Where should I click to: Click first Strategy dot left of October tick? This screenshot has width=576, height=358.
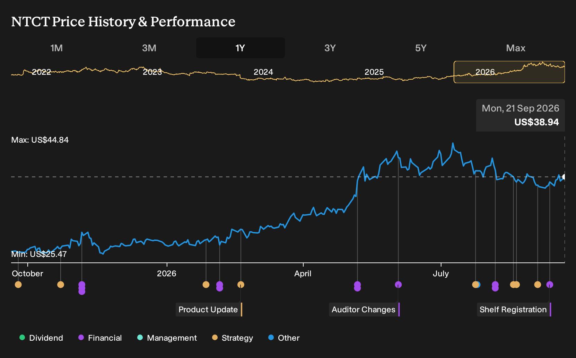[x=18, y=285]
